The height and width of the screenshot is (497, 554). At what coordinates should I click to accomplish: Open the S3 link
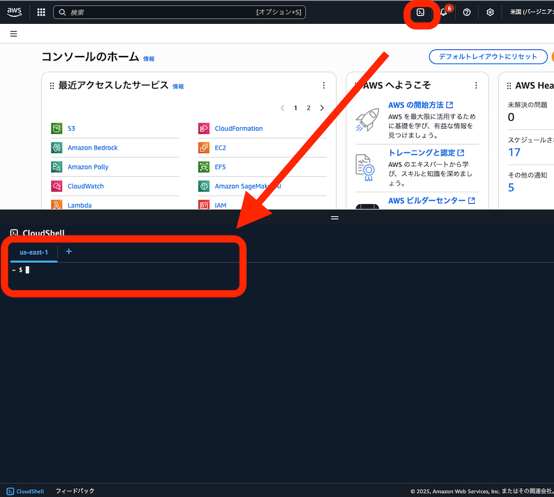pyautogui.click(x=71, y=129)
